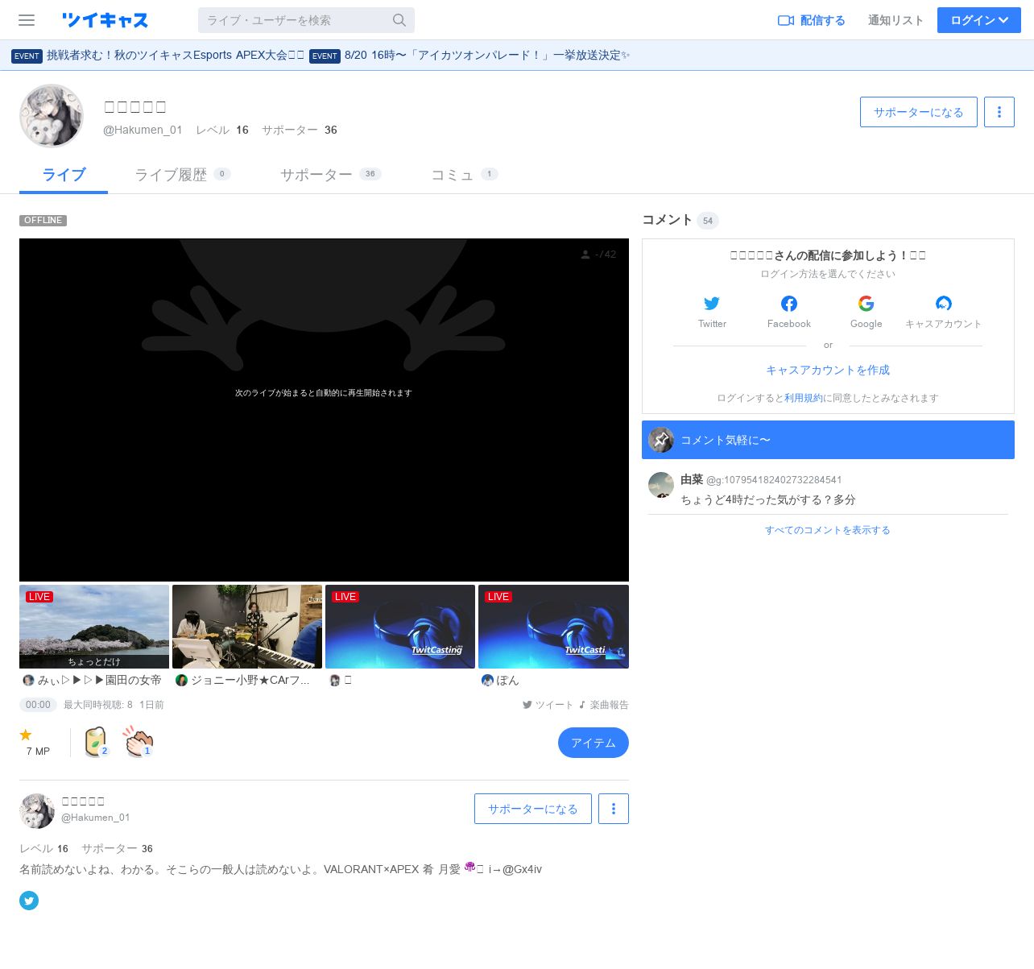
Task: Click the clapping hands item icon
Action: [x=139, y=742]
